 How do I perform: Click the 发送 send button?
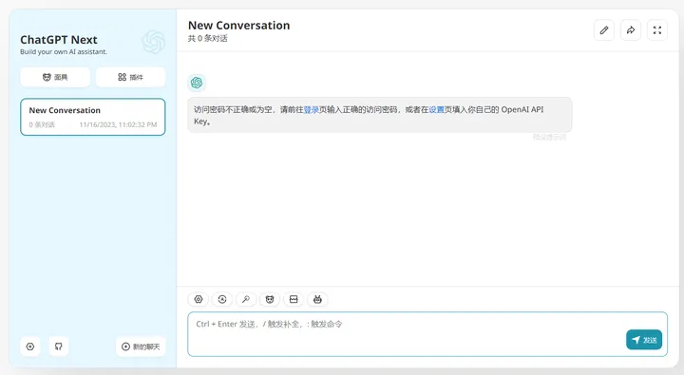tap(644, 340)
